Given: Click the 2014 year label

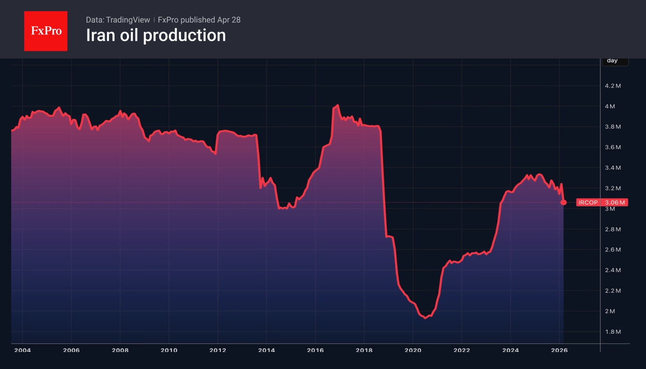Looking at the screenshot, I should click(267, 350).
